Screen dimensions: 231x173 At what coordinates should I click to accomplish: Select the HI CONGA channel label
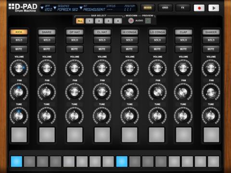(129, 32)
